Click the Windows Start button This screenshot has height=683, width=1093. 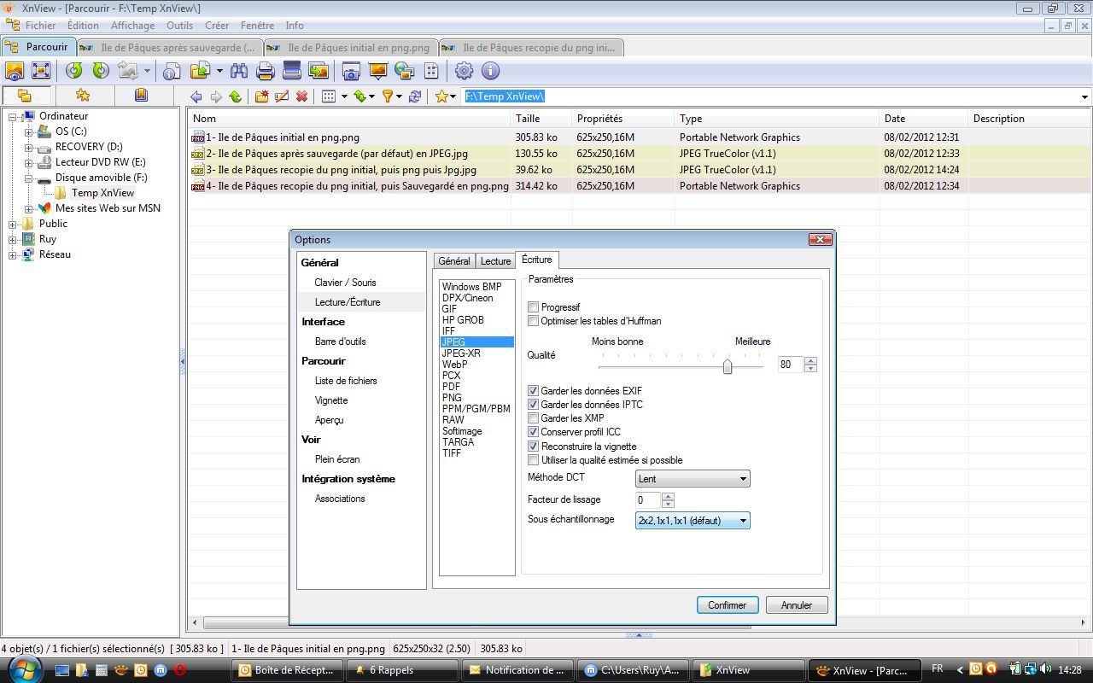23,669
